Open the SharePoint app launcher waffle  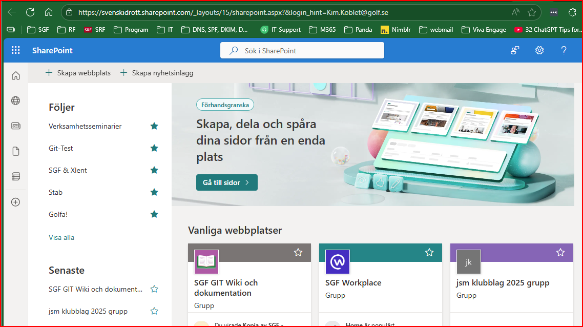point(15,50)
